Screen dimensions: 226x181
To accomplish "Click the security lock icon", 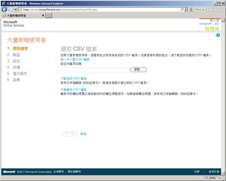I will (x=191, y=10).
